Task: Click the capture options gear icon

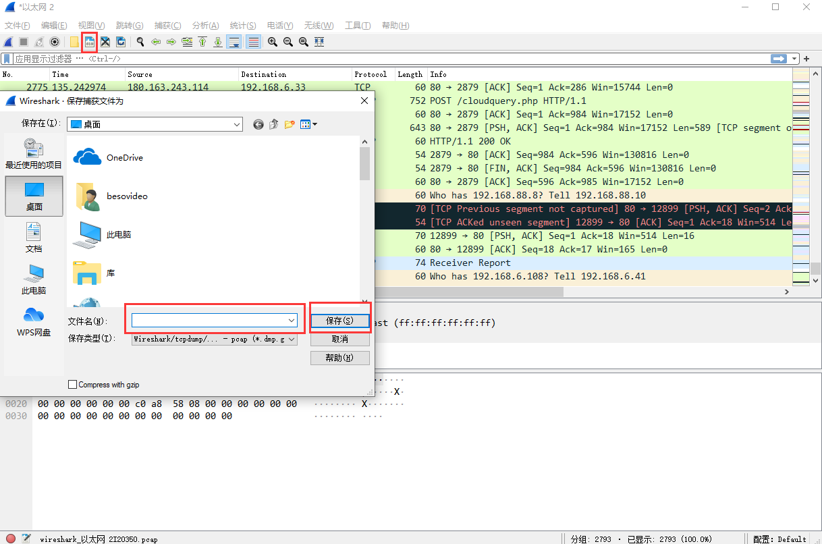Action: click(55, 42)
